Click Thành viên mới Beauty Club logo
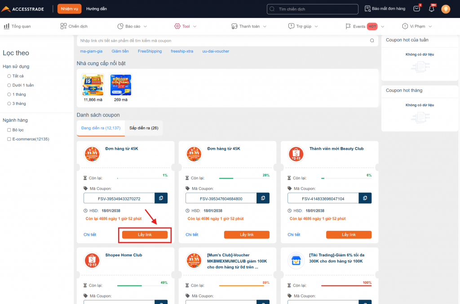This screenshot has height=304, width=460. coord(296,154)
